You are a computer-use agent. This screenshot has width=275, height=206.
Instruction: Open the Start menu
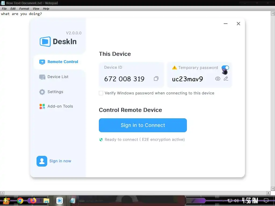[6, 201]
